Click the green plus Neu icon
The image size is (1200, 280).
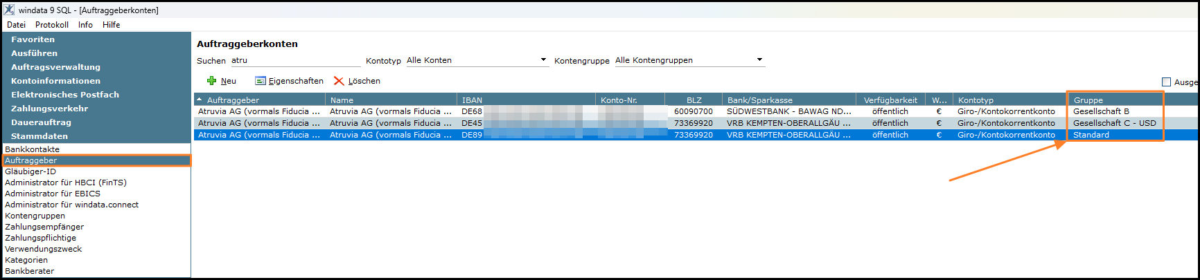point(212,81)
